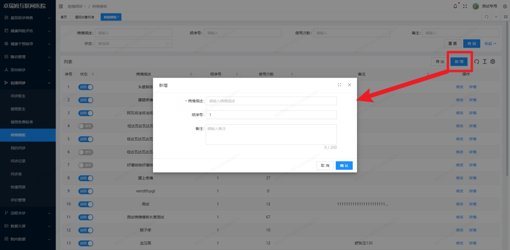Open the column settings gear icon above the list
Viewport: 510px width, 250px height.
493,61
